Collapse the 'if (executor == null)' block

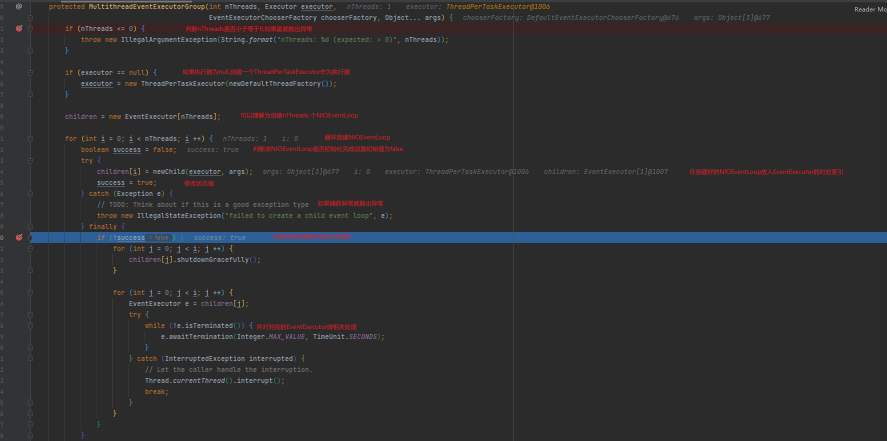click(x=30, y=72)
